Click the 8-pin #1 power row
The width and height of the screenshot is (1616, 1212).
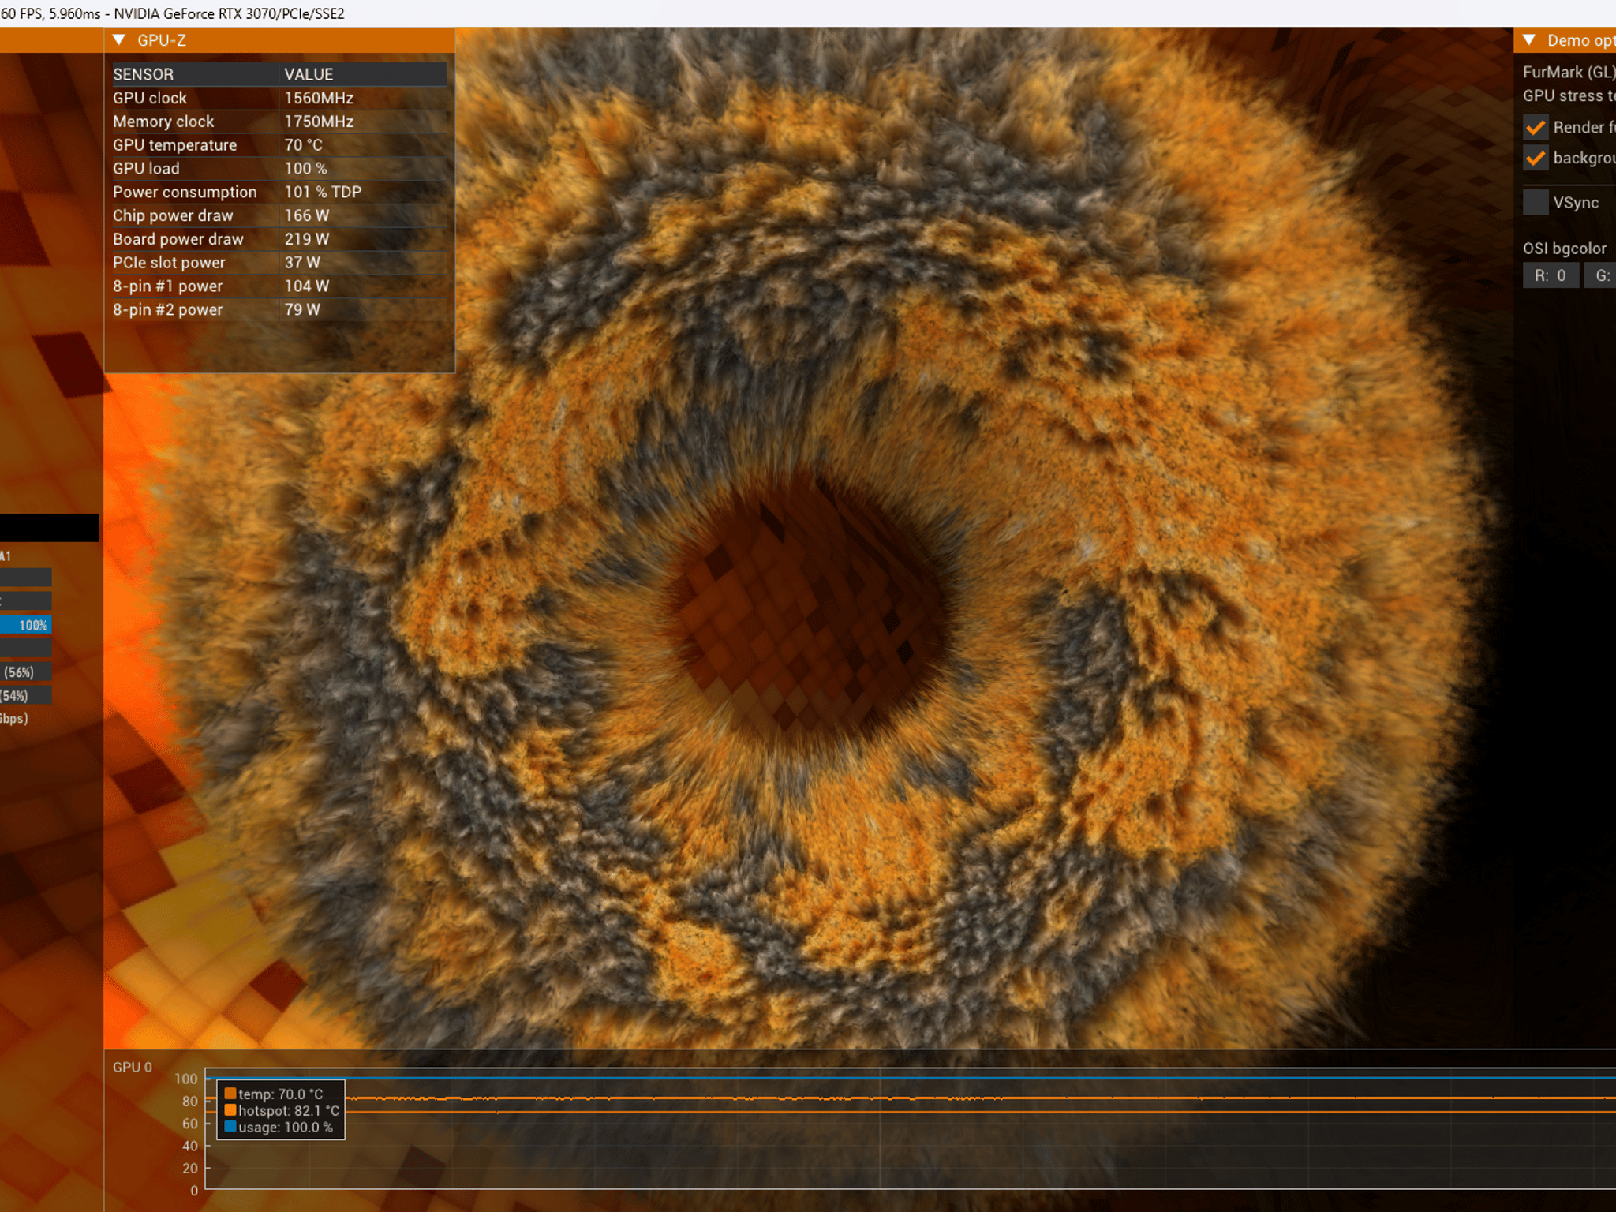(279, 286)
